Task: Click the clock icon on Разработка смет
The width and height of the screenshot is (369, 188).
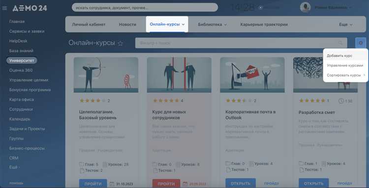Action: coord(341,101)
